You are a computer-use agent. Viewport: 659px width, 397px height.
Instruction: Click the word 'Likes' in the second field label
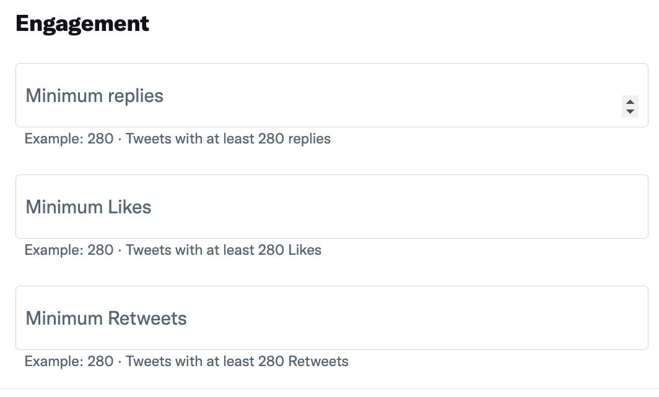pyautogui.click(x=129, y=207)
